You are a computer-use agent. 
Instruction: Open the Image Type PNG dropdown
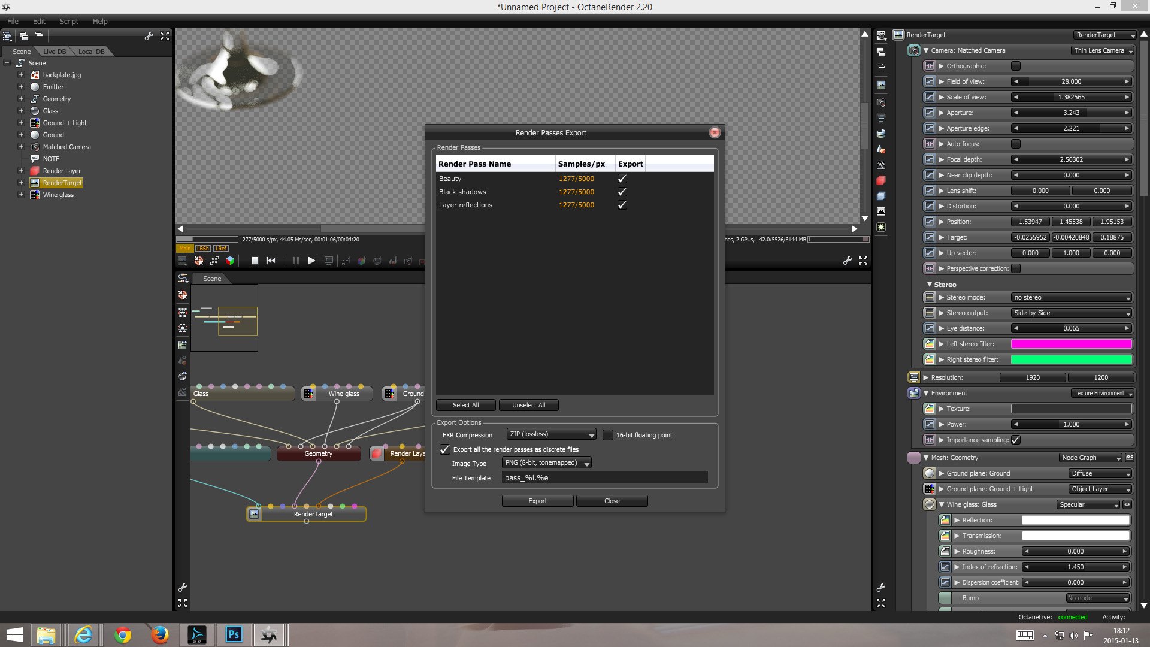click(x=546, y=463)
